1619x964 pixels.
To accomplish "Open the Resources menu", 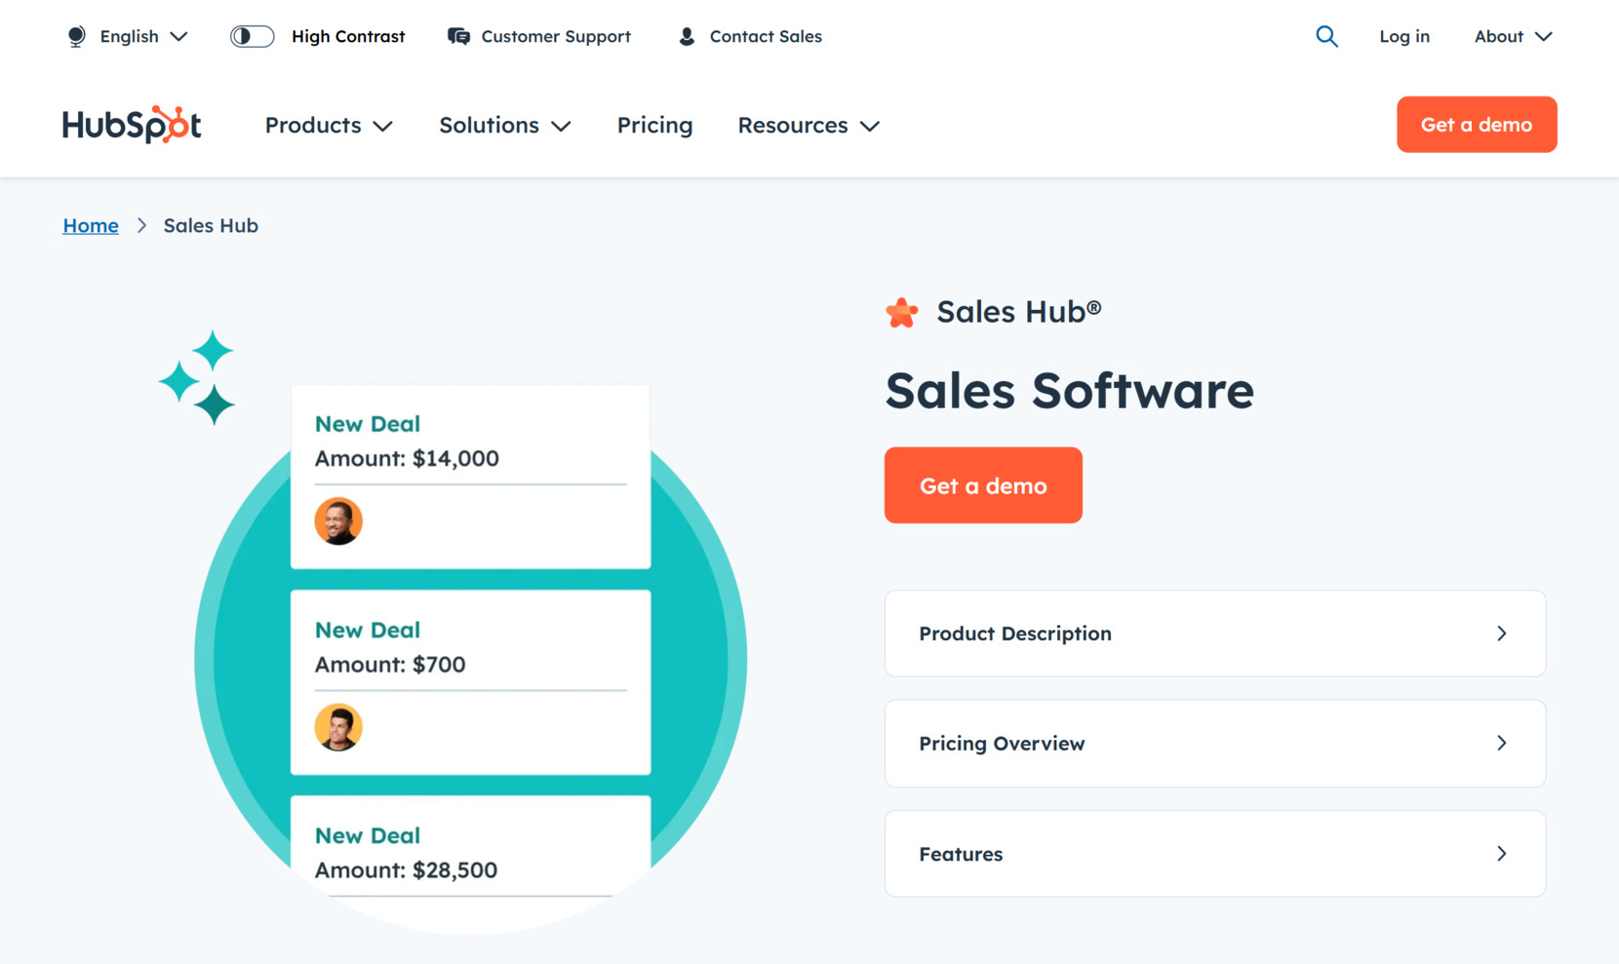I will (808, 125).
